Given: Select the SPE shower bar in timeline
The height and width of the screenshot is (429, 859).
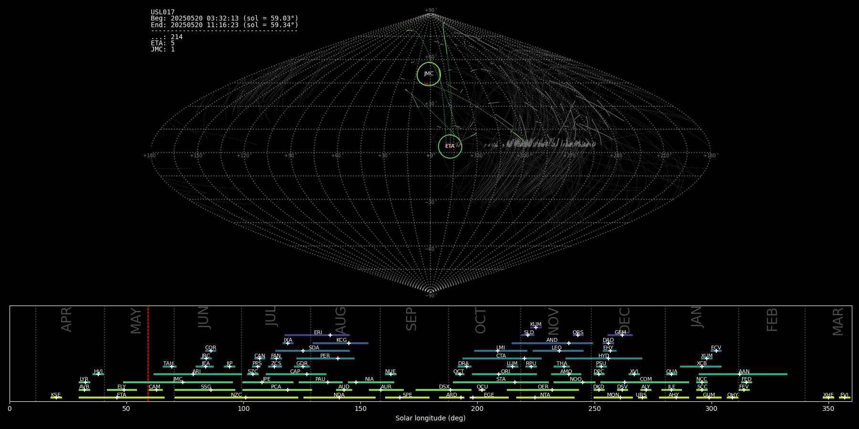Looking at the screenshot, I should pyautogui.click(x=407, y=398).
